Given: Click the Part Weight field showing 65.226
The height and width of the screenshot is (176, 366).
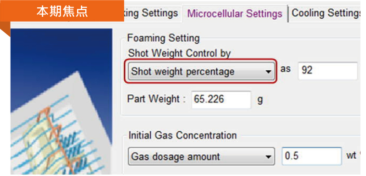Looking at the screenshot, I should click(x=221, y=100).
